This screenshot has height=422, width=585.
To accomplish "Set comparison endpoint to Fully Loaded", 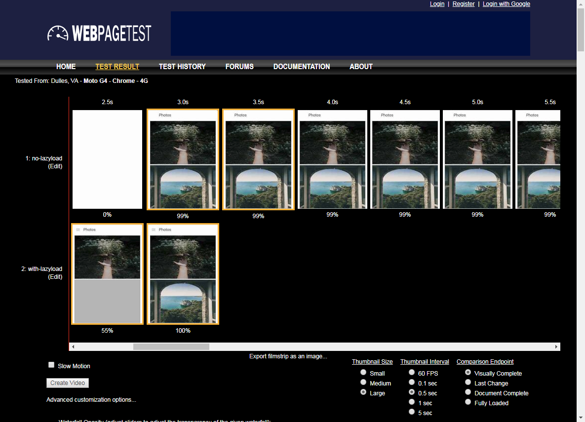I will [468, 402].
